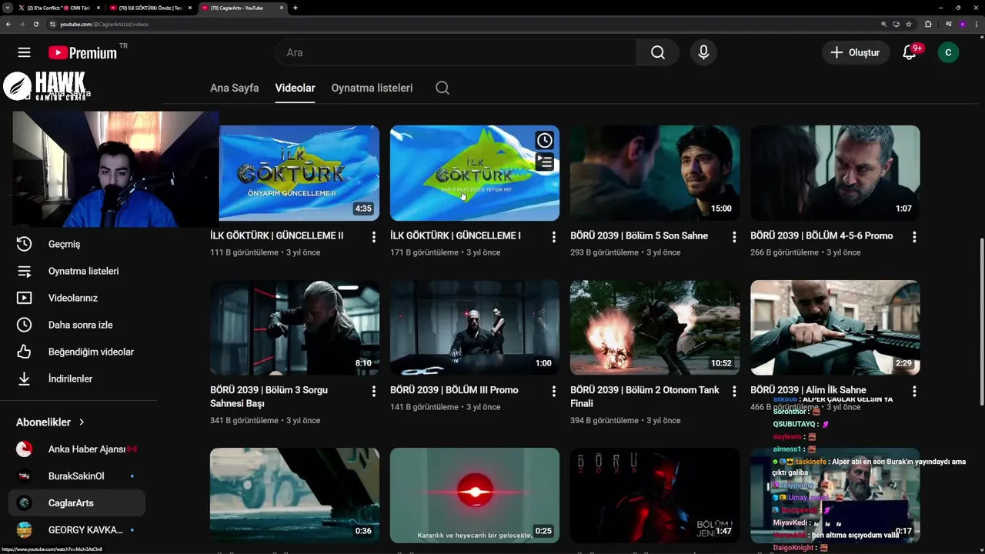Open the Anka Haber Ajansı subscription
985x554 pixels.
pos(77,449)
